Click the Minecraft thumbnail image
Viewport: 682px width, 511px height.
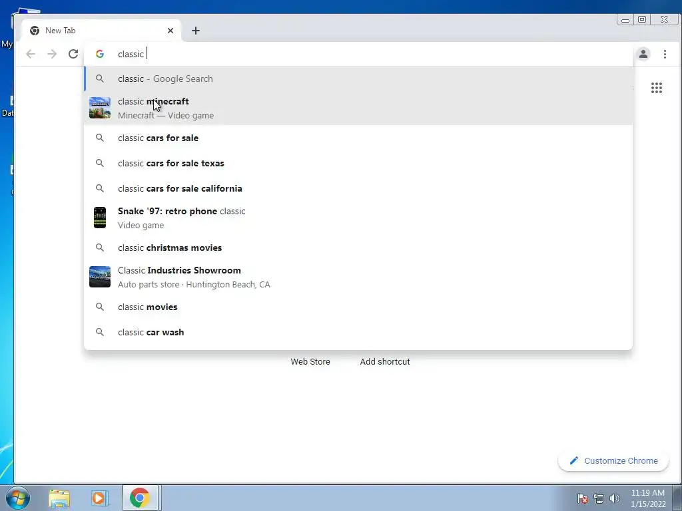pyautogui.click(x=100, y=108)
